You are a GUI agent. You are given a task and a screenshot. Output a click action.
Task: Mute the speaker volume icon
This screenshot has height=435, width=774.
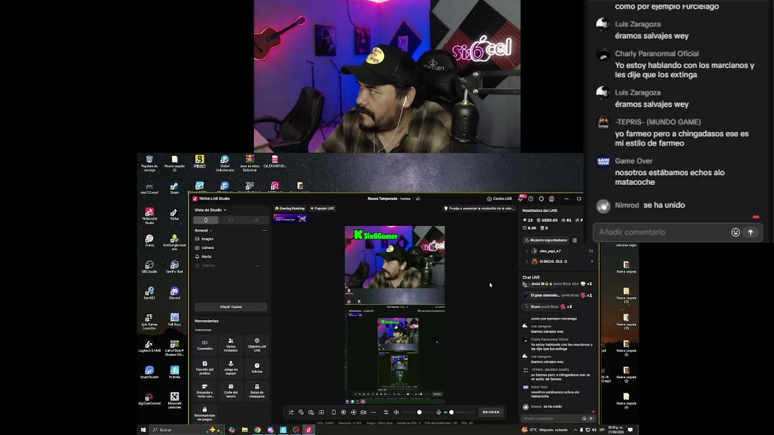(397, 413)
